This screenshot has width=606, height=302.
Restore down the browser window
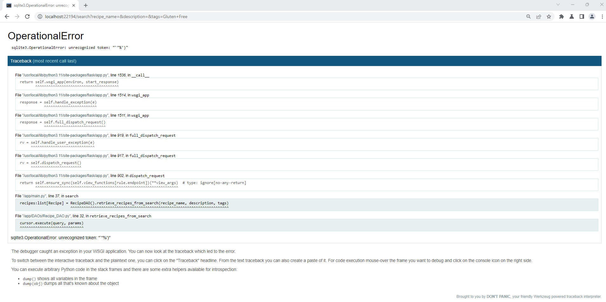(x=587, y=4)
